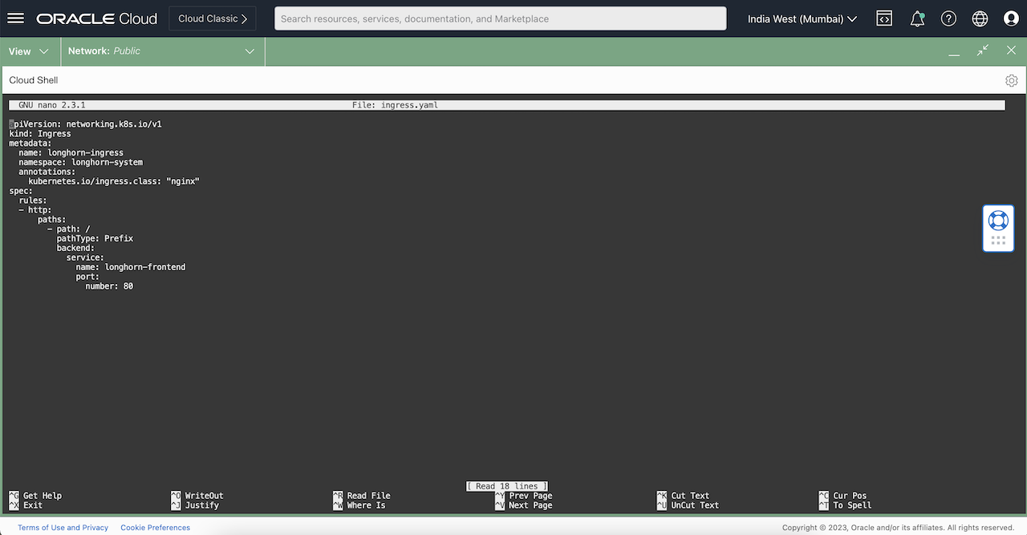
Task: Click the search resources input field
Action: 500,18
